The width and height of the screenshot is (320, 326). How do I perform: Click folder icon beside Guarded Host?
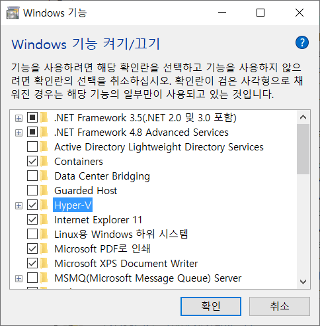[x=44, y=191]
